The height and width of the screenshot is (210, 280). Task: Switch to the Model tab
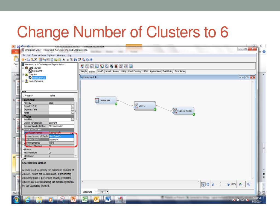pos(108,71)
